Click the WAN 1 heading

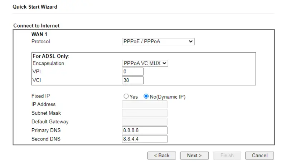(x=39, y=34)
